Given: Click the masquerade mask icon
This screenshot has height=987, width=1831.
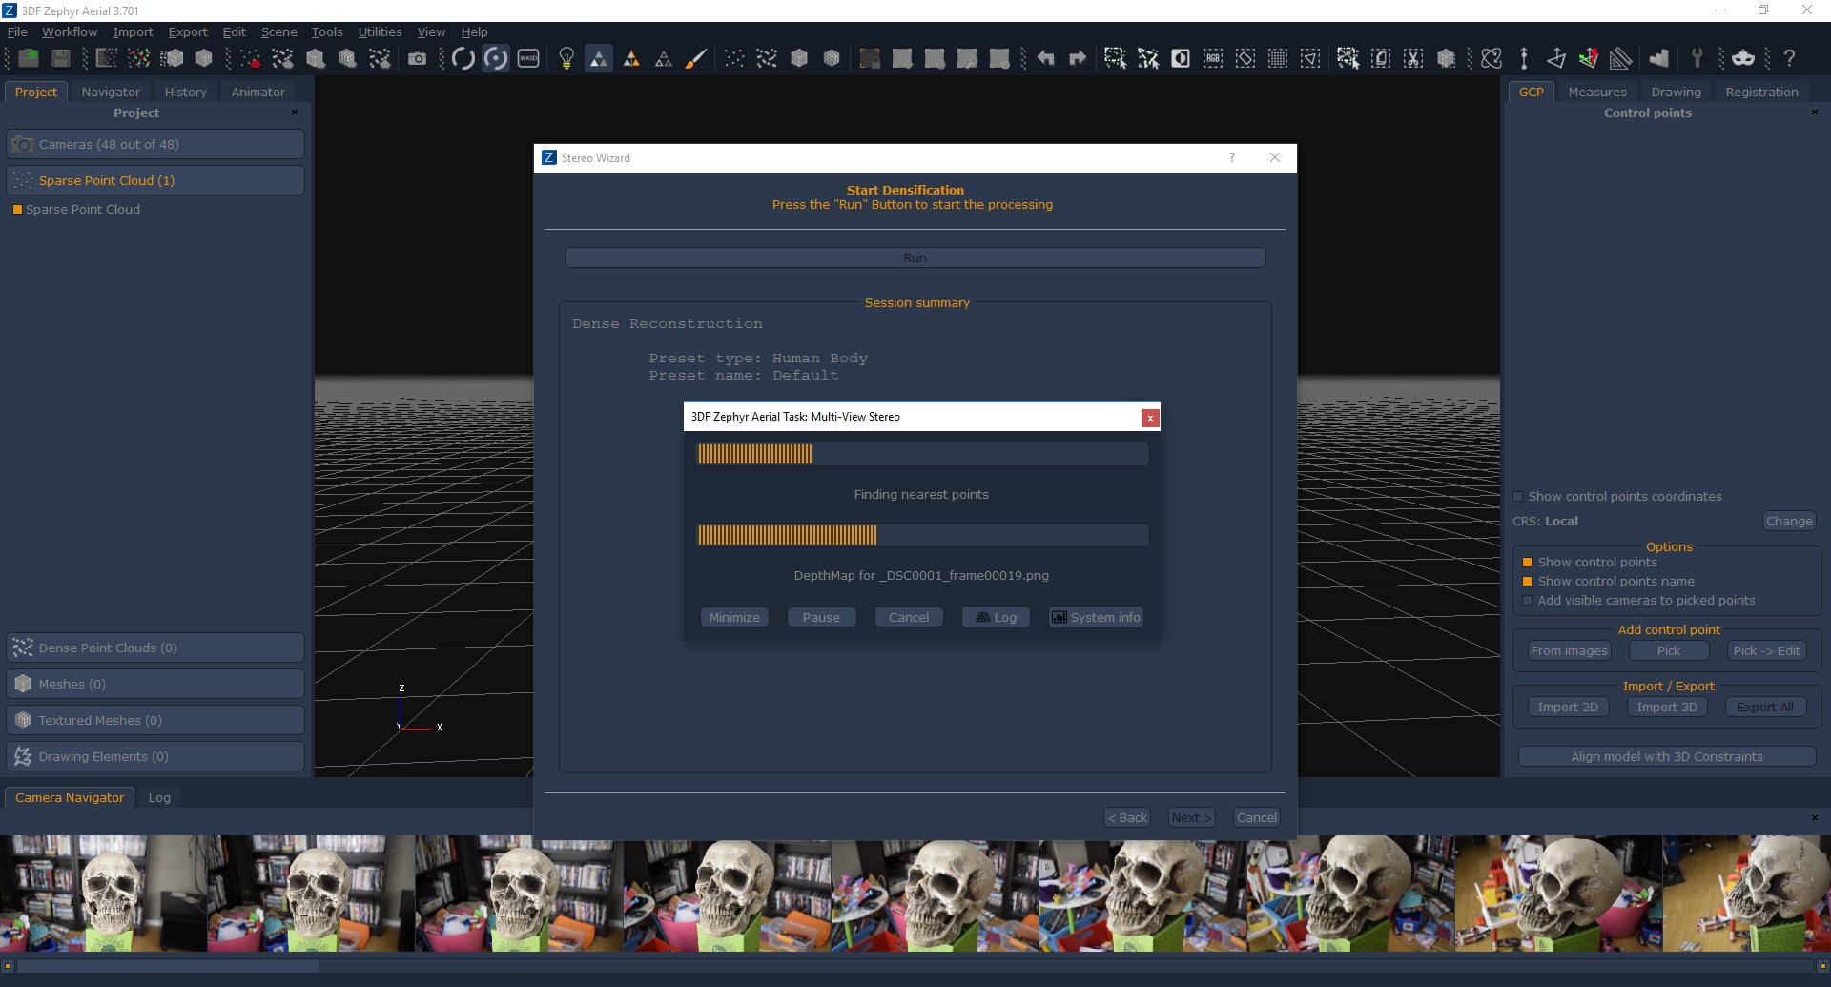Looking at the screenshot, I should click(x=1743, y=58).
